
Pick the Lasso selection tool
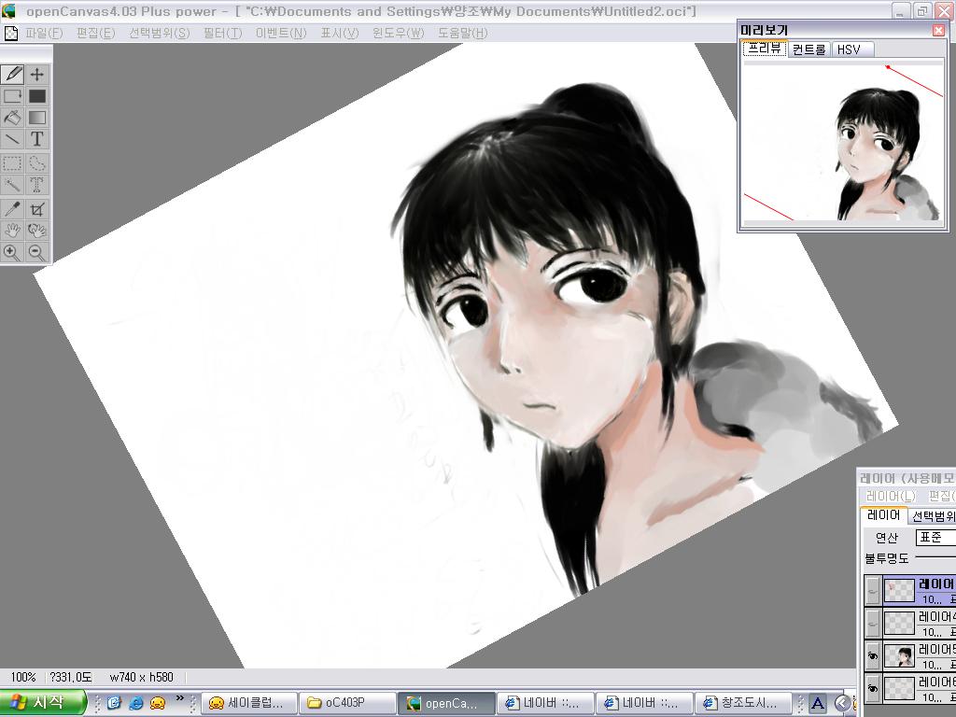click(37, 163)
